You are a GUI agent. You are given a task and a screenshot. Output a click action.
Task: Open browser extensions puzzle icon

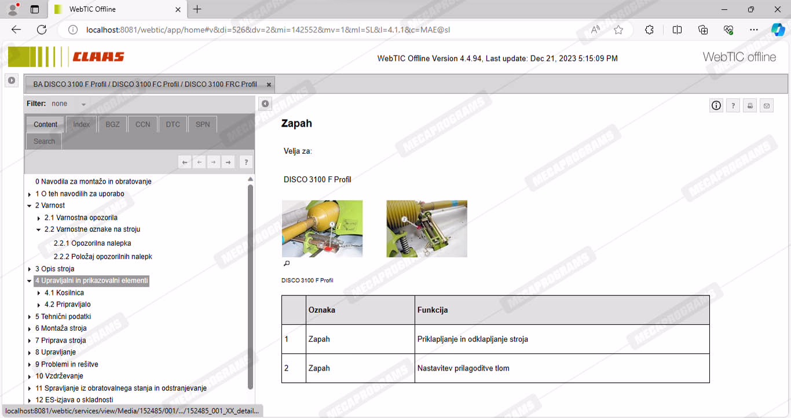coord(649,30)
